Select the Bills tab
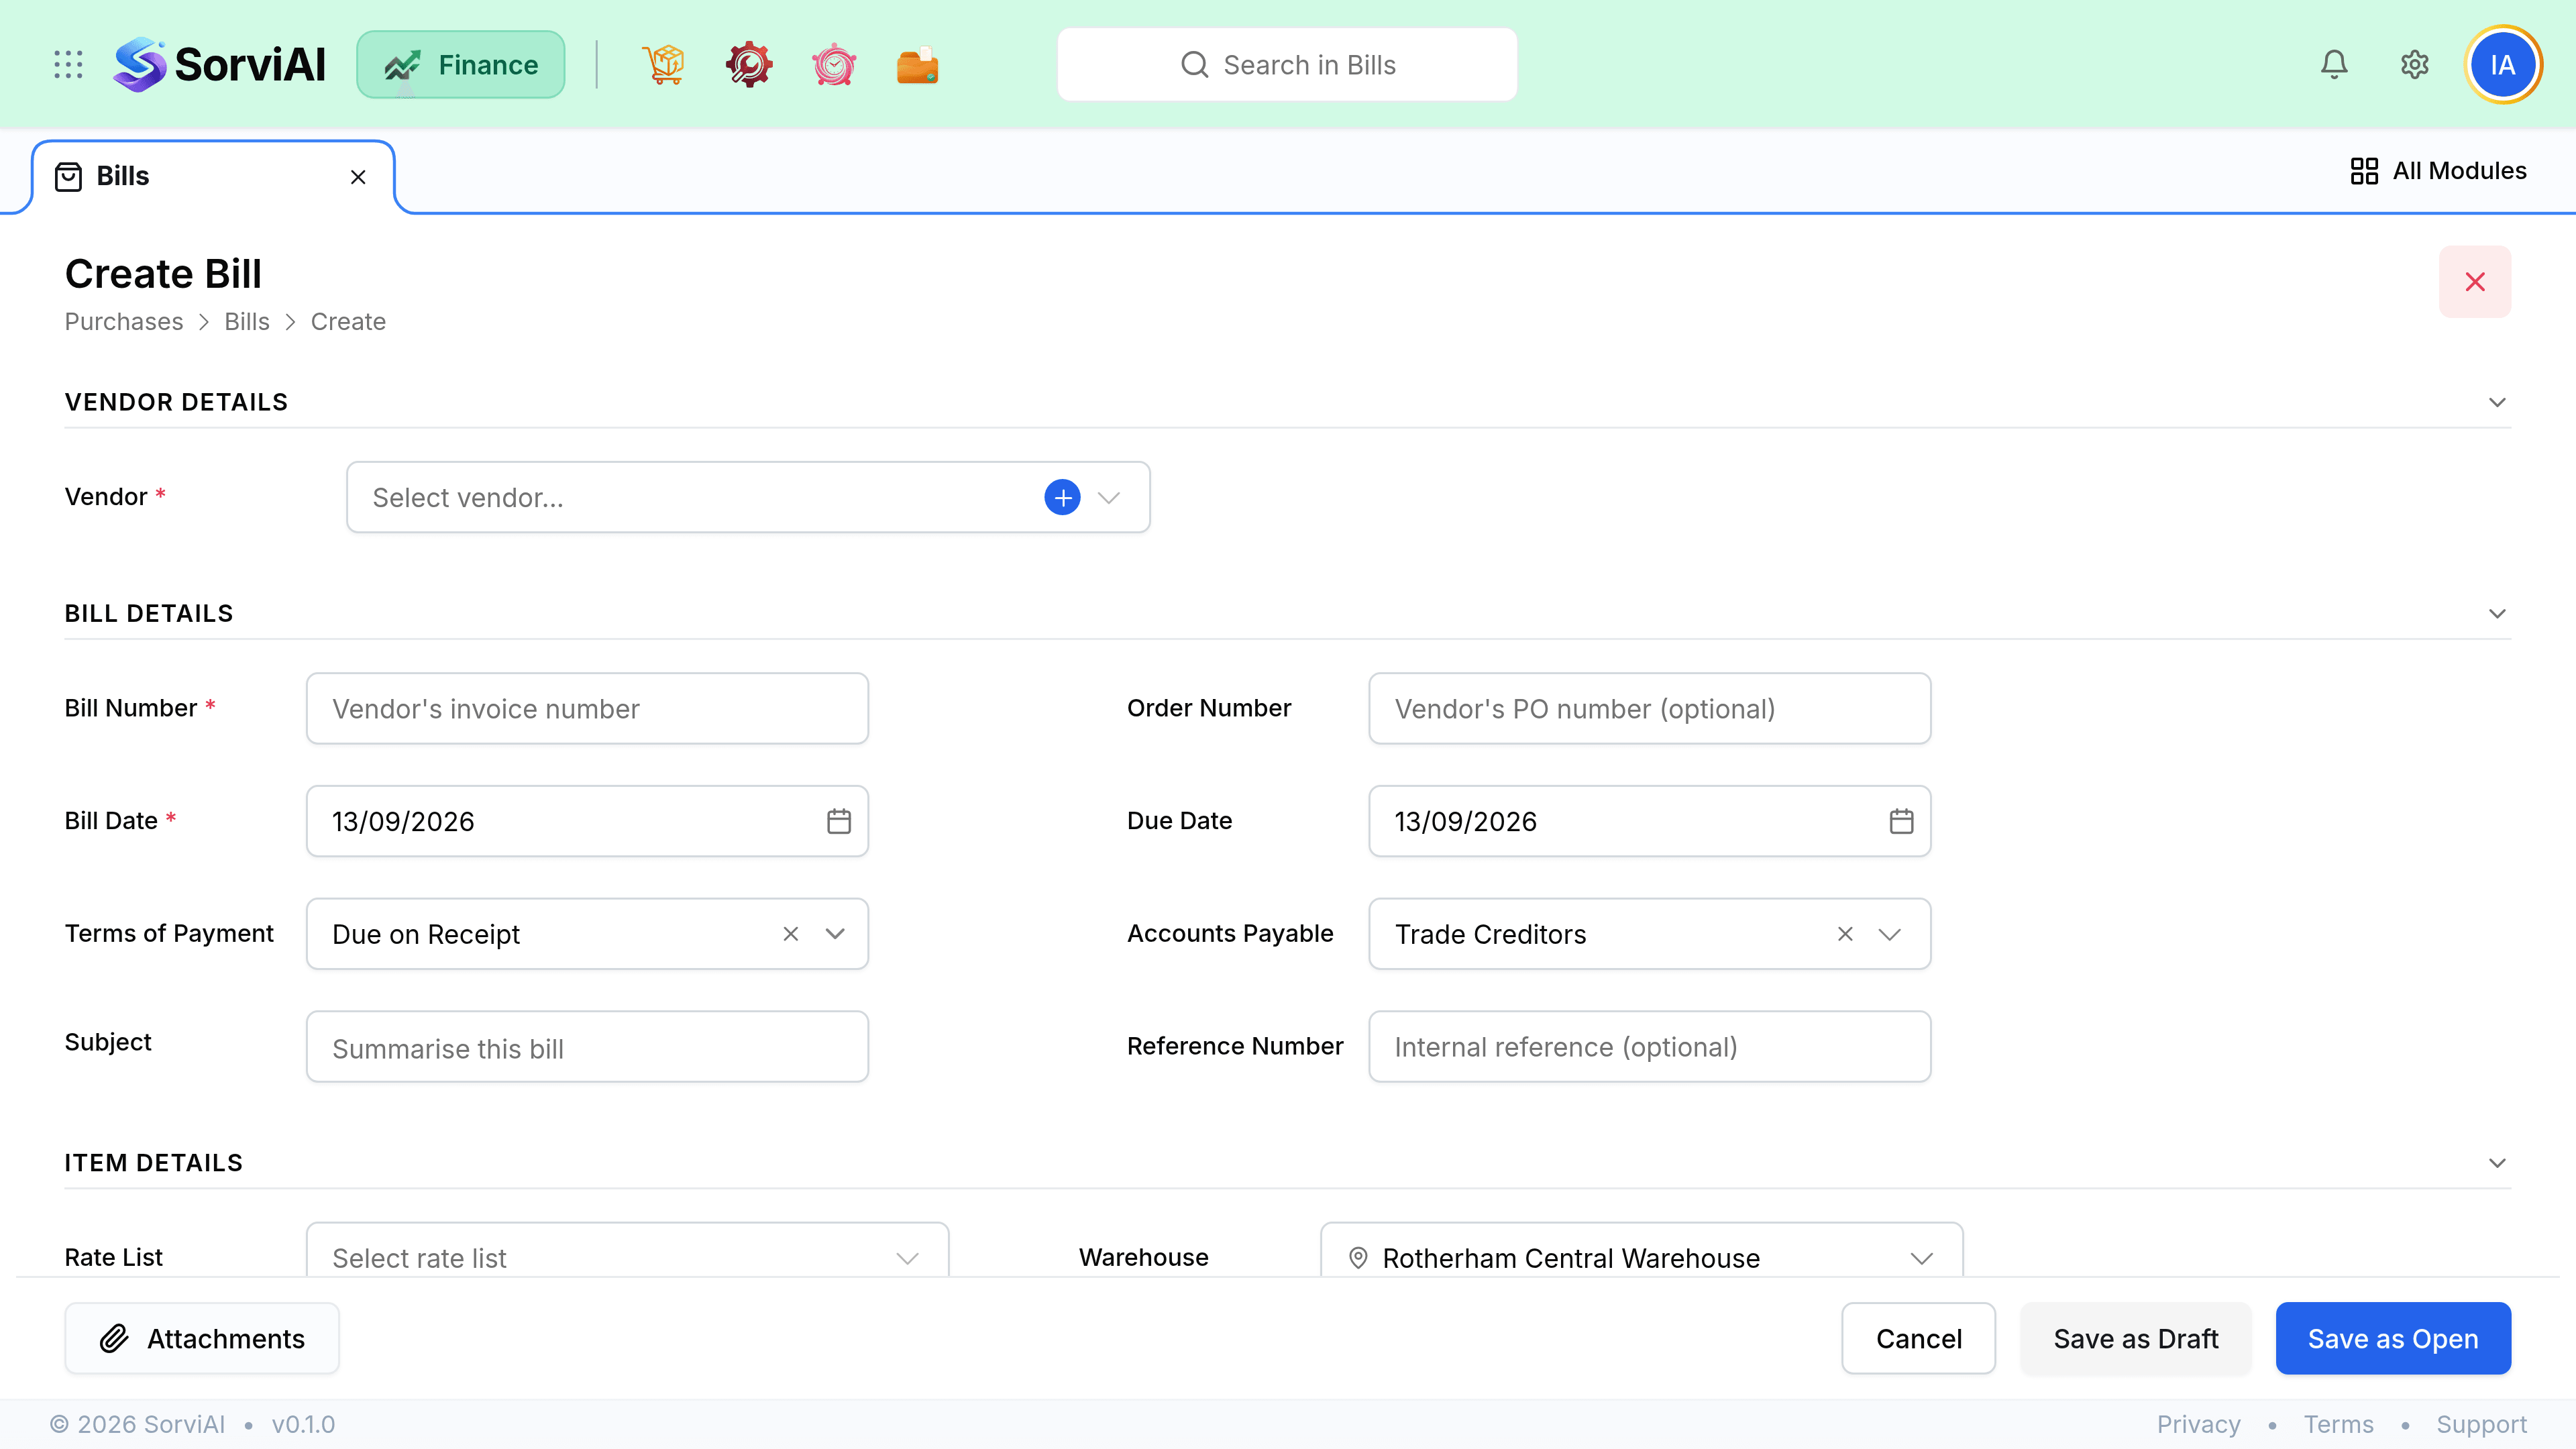Screen dimensions: 2576x1449 coord(213,177)
